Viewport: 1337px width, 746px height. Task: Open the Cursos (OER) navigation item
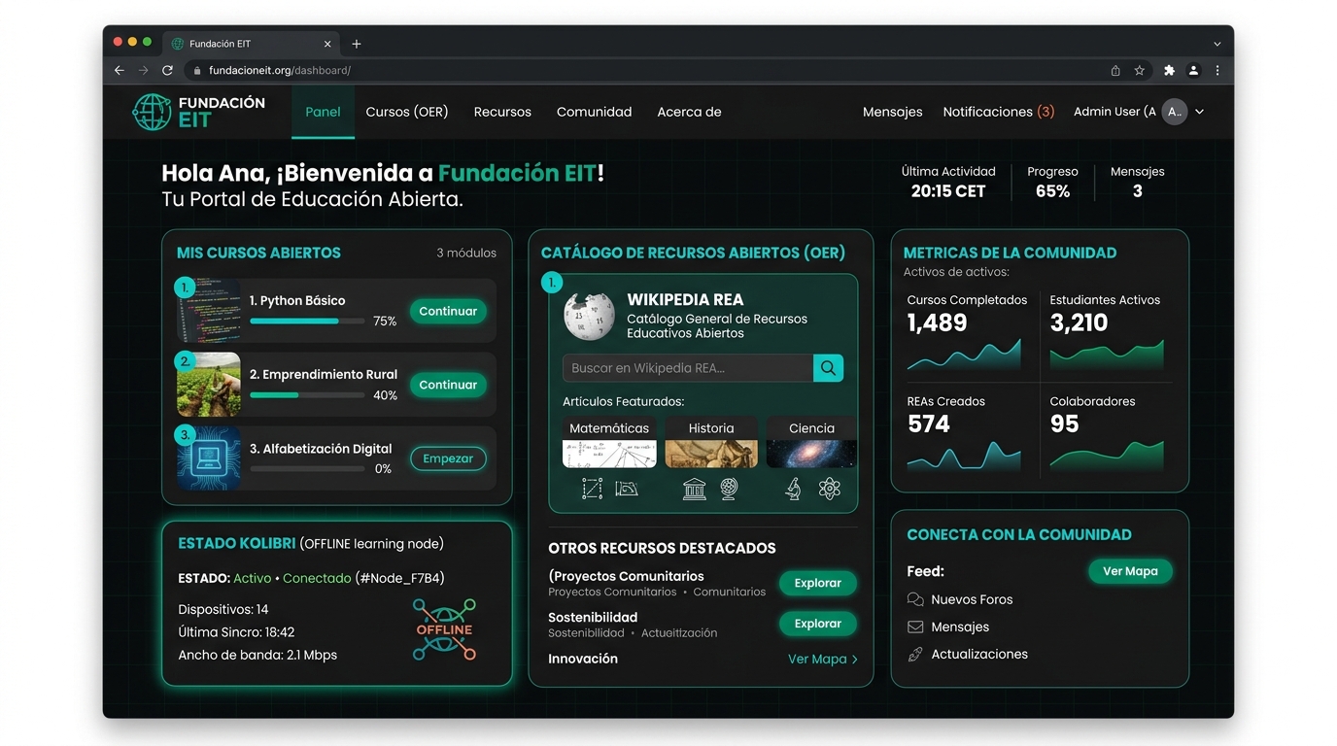click(x=407, y=112)
